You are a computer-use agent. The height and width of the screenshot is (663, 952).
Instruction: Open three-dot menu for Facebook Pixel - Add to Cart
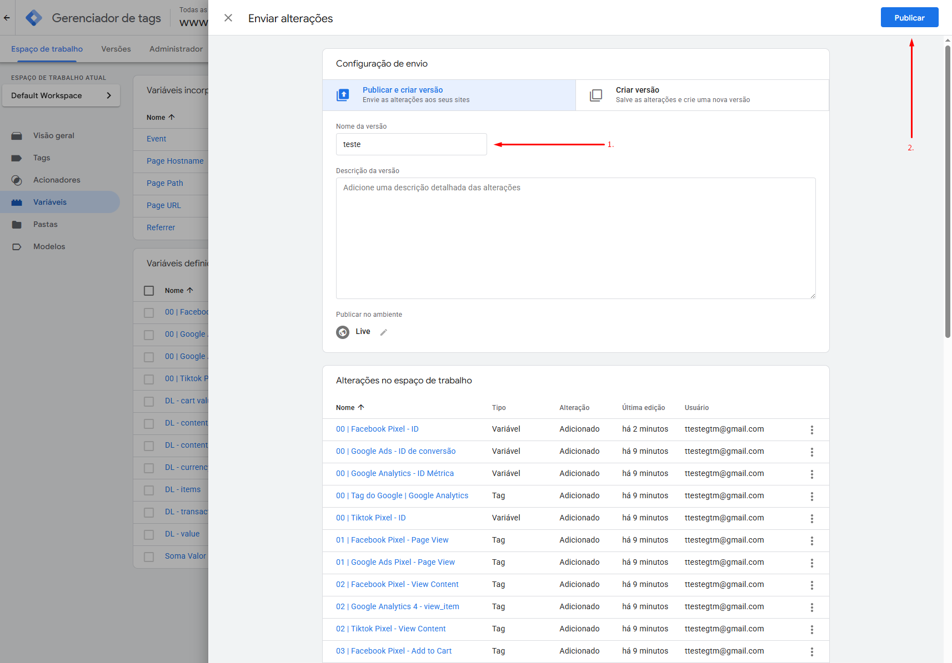(x=811, y=652)
